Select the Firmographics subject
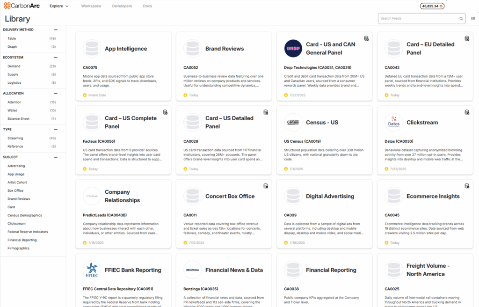This screenshot has width=479, height=307. 18,249
